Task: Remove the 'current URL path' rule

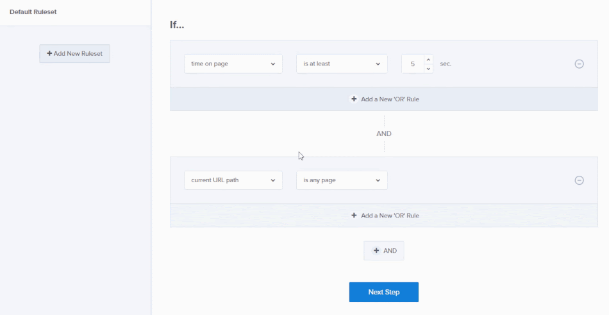Action: [x=579, y=180]
